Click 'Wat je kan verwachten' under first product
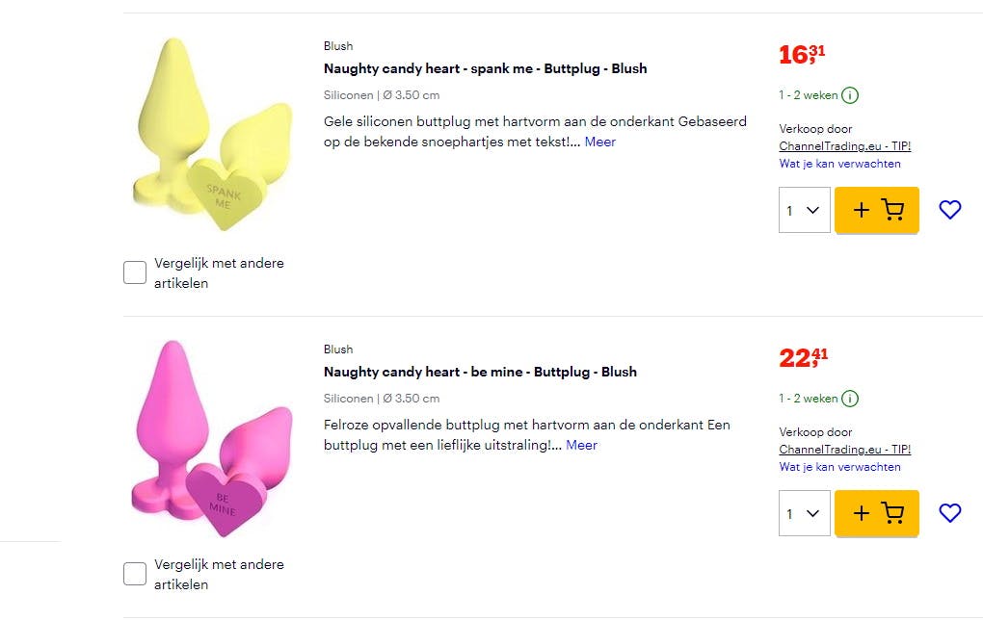The width and height of the screenshot is (983, 621). [x=839, y=164]
